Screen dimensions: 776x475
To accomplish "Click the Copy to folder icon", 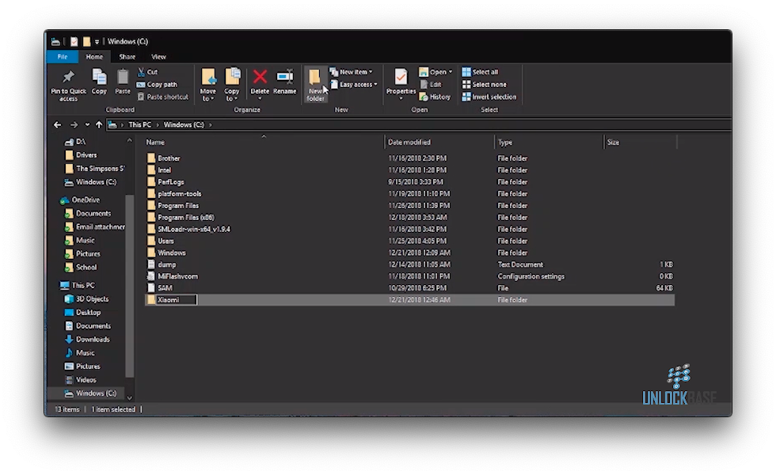I will click(x=231, y=78).
